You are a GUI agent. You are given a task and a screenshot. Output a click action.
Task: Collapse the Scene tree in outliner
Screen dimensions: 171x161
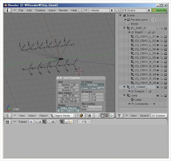tap(121, 15)
